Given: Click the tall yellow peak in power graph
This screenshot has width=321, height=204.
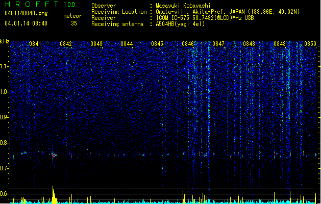Looking at the screenshot, I should pyautogui.click(x=54, y=195).
